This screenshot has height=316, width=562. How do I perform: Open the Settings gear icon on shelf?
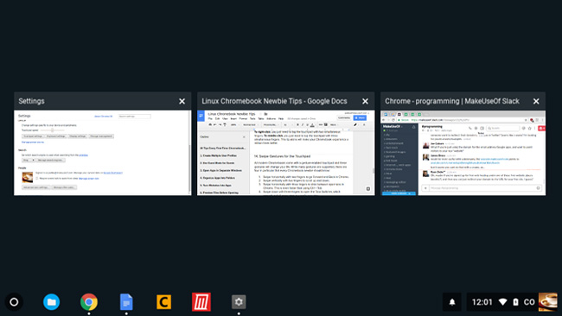pyautogui.click(x=239, y=302)
